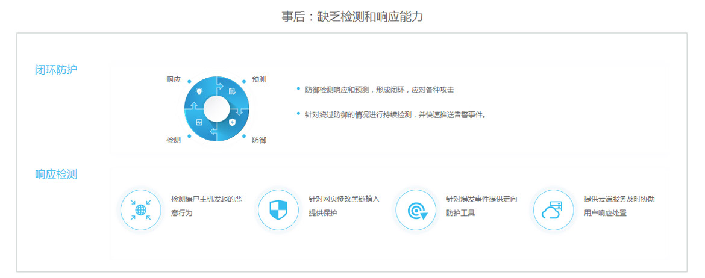Click the shield lightning icon in the 防御 quadrant
The image size is (705, 278).
click(233, 123)
